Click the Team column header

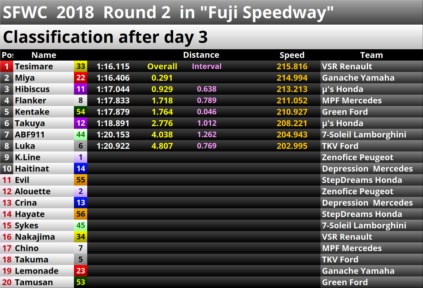pos(372,55)
